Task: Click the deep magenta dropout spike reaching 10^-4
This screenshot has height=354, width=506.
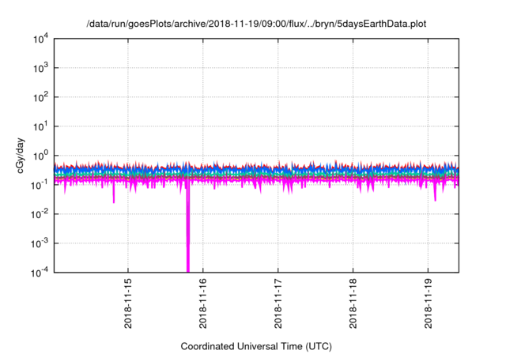Action: click(x=188, y=229)
